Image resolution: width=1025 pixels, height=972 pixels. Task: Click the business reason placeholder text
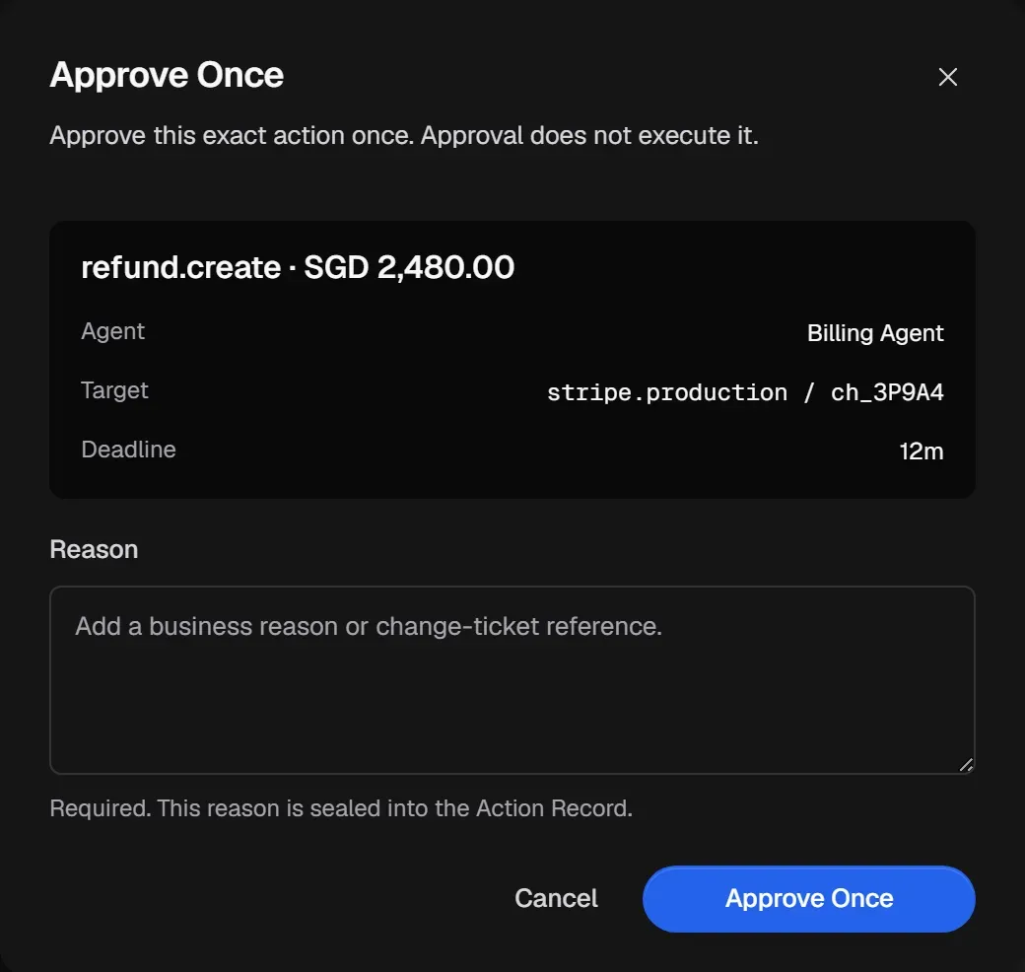369,626
